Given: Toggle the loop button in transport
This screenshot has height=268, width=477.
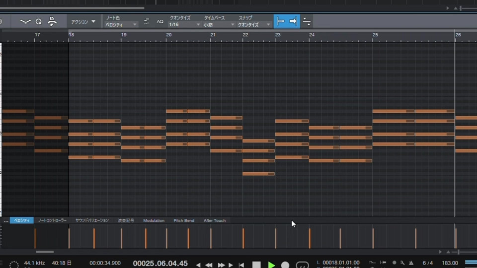Looking at the screenshot, I should (x=302, y=265).
